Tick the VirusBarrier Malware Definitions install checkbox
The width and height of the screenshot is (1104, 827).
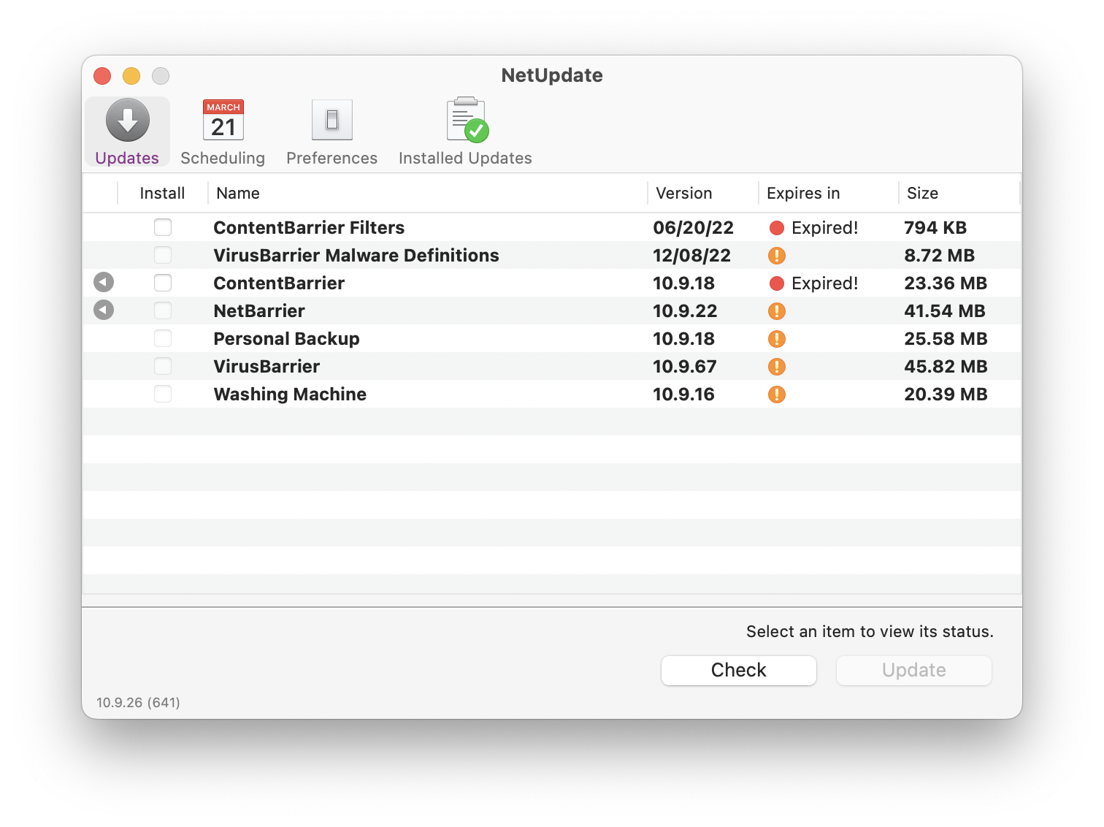coord(163,255)
